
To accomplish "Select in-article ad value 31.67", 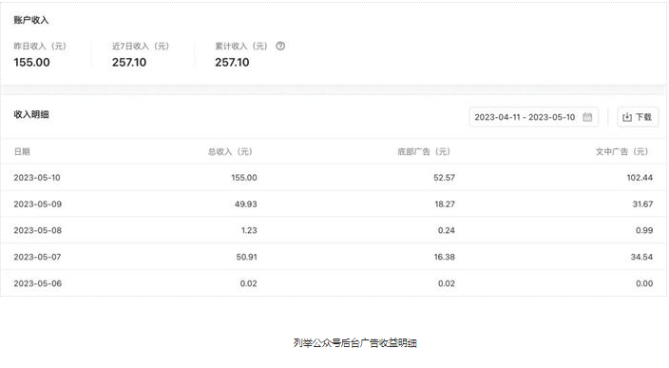I will click(642, 204).
